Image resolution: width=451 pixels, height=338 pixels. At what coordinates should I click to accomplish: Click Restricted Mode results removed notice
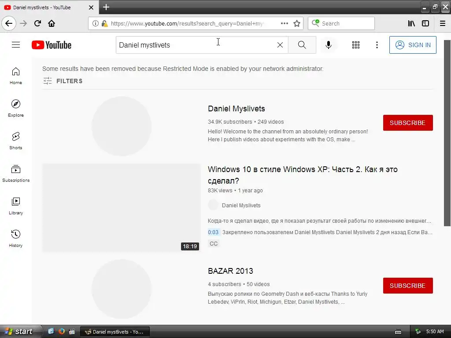click(183, 69)
